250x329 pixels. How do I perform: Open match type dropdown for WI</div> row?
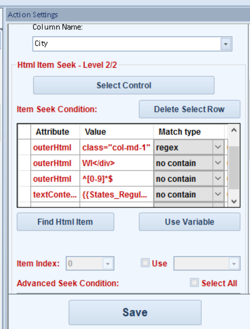(x=218, y=163)
